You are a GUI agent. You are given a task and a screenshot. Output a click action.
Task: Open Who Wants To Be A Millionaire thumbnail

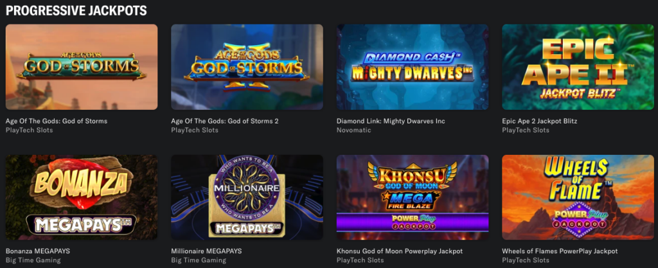pyautogui.click(x=247, y=197)
